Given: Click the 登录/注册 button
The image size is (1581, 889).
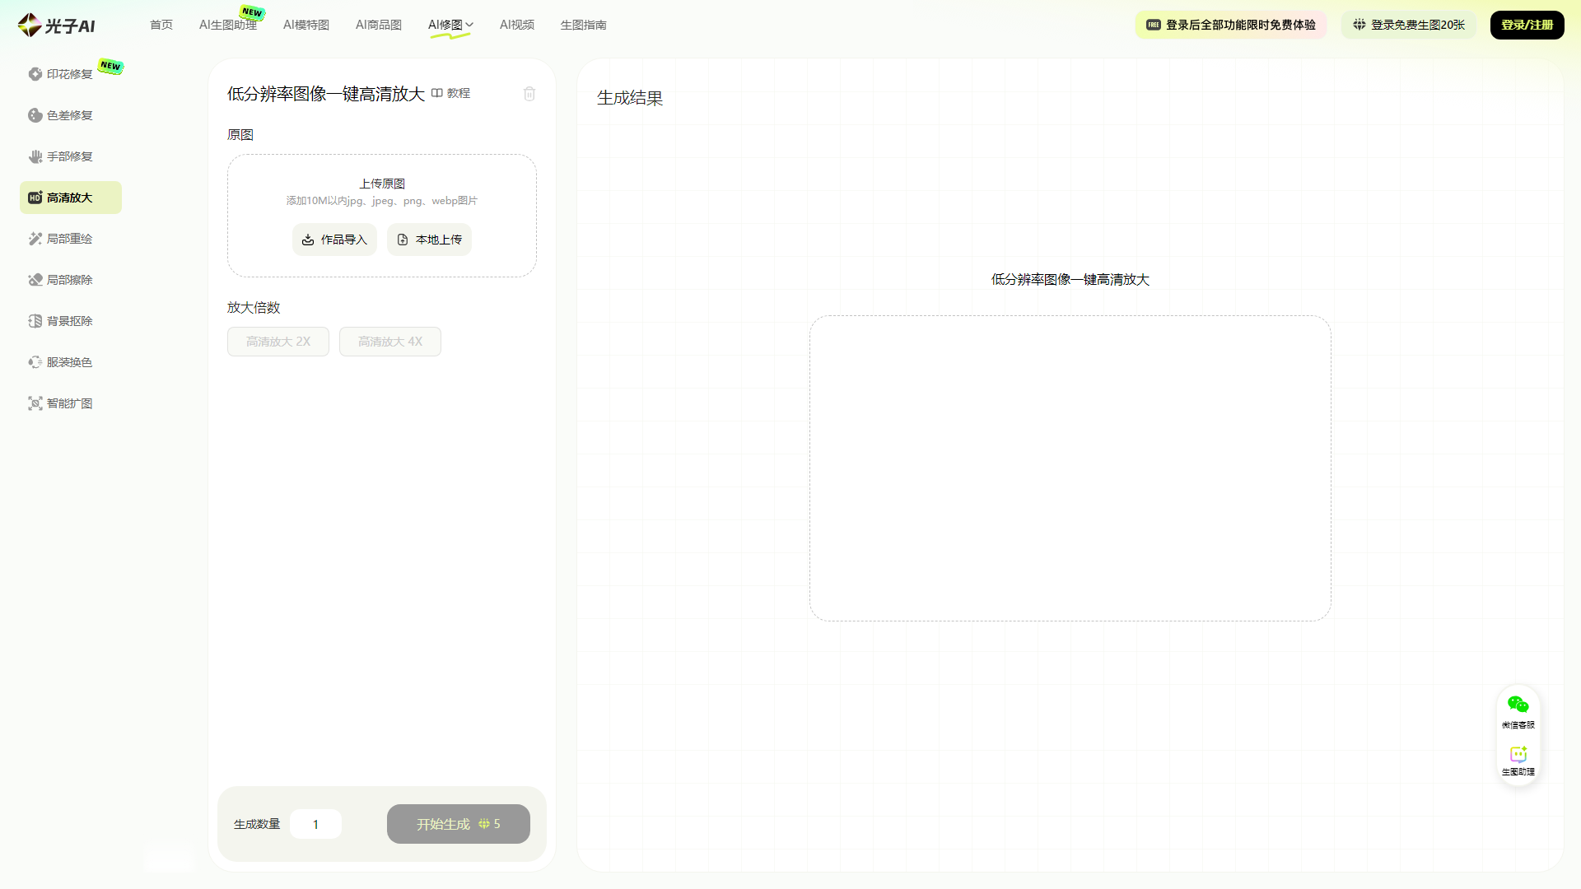Looking at the screenshot, I should coord(1527,25).
